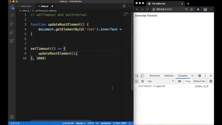
Task: Open the Source Control view
Action: [x=12, y=24]
